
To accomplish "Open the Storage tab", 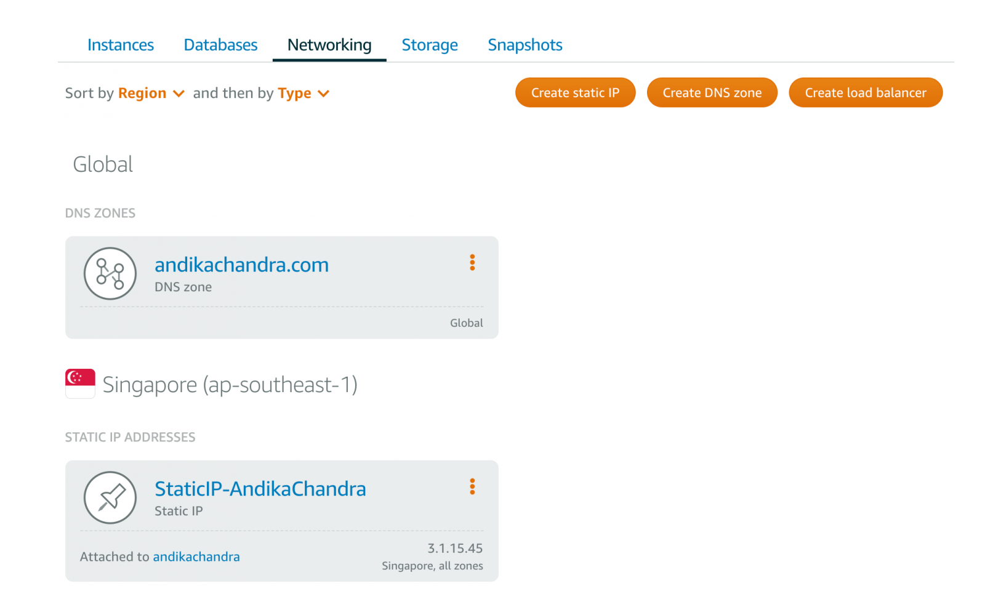I will coord(430,45).
